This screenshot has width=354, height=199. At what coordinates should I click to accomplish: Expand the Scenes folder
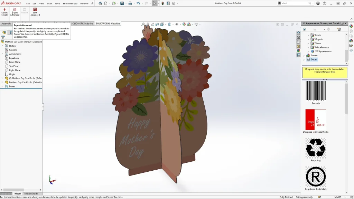click(304, 56)
